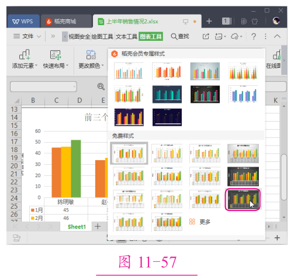This screenshot has width=294, height=280.
Task: Click the zoom in plus at bottom right
Action: click(x=277, y=238)
